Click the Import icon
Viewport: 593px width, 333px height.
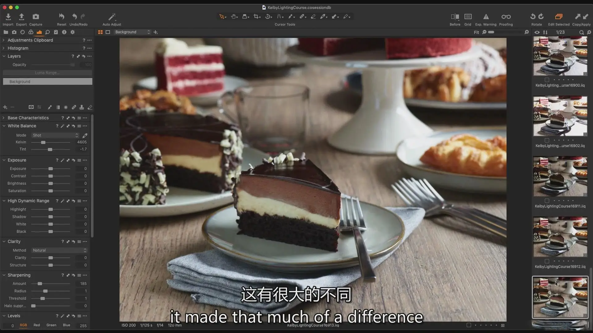pyautogui.click(x=8, y=17)
